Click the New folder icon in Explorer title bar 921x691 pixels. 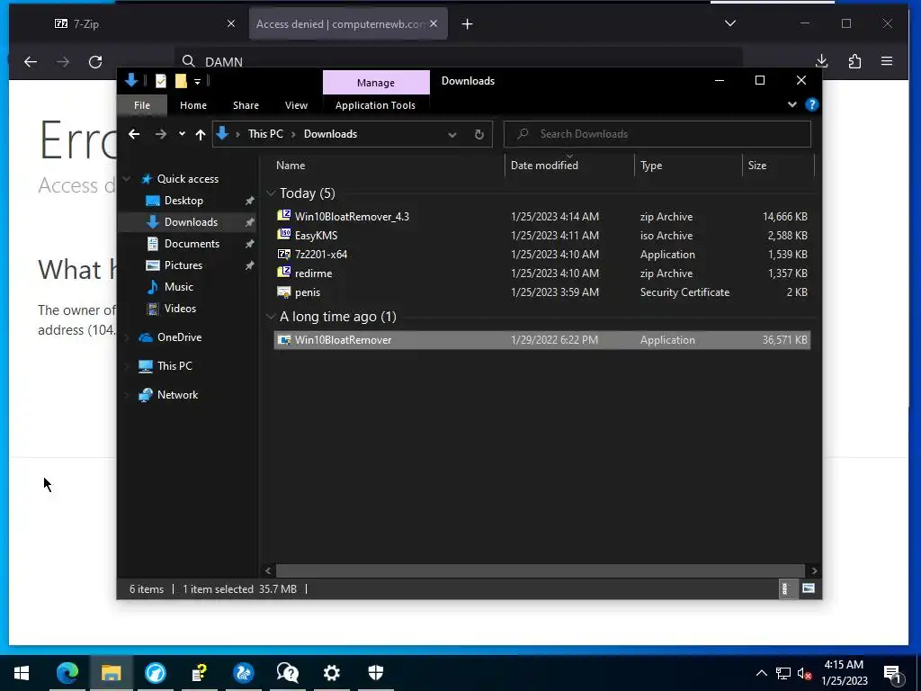point(181,81)
